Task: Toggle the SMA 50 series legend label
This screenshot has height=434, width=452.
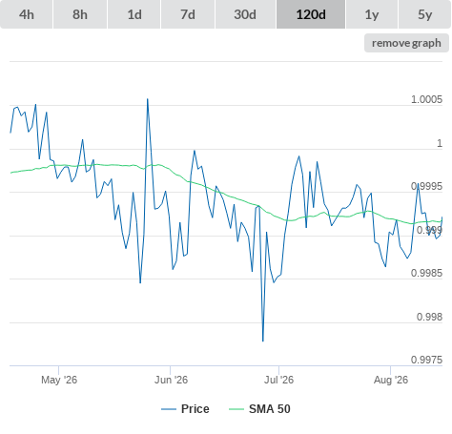Action: 270,409
